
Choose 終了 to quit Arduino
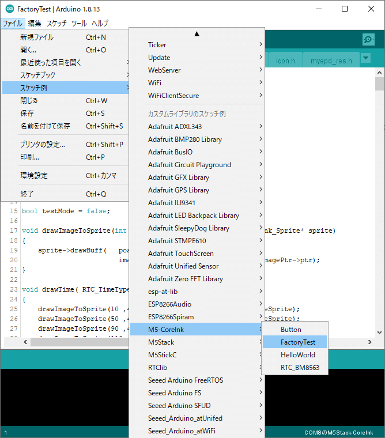coord(65,194)
